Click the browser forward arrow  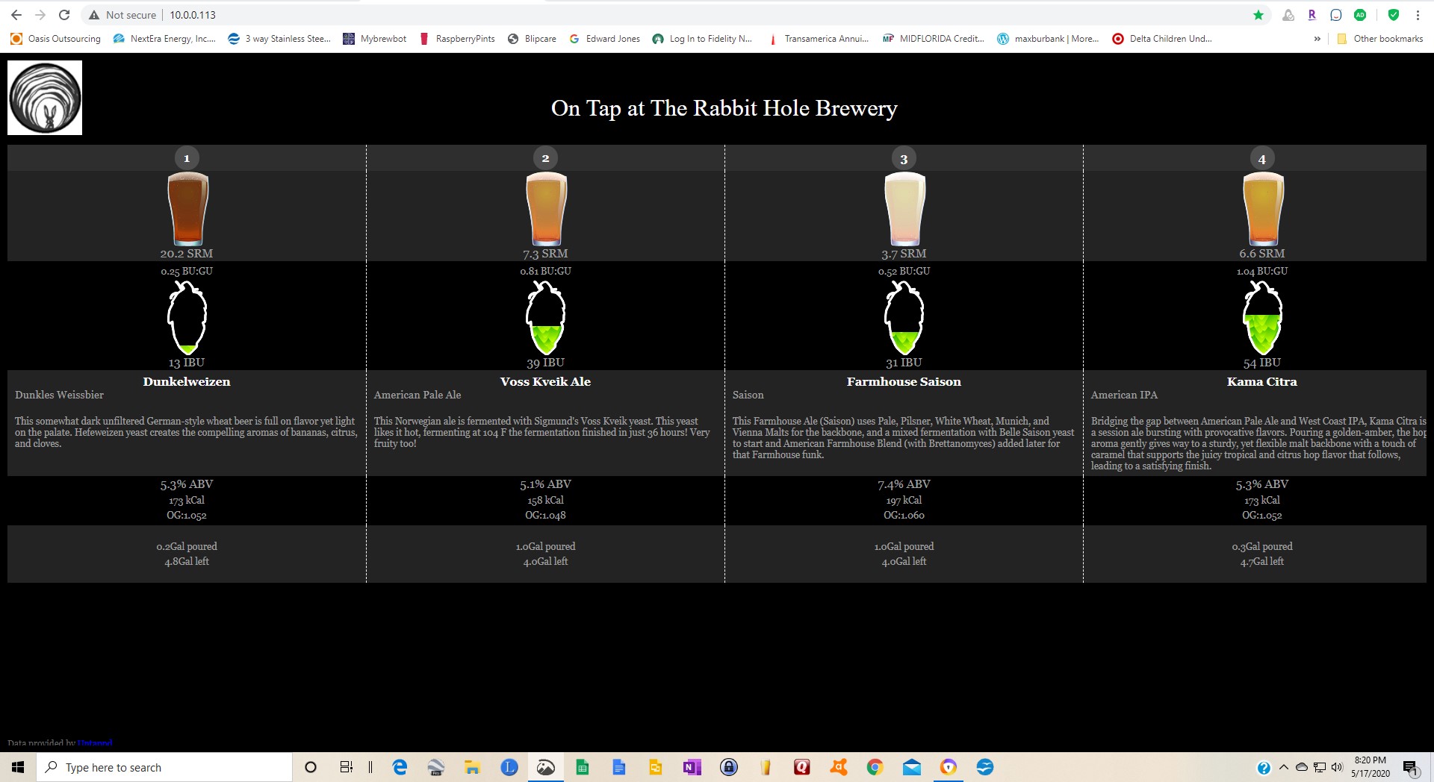coord(40,15)
